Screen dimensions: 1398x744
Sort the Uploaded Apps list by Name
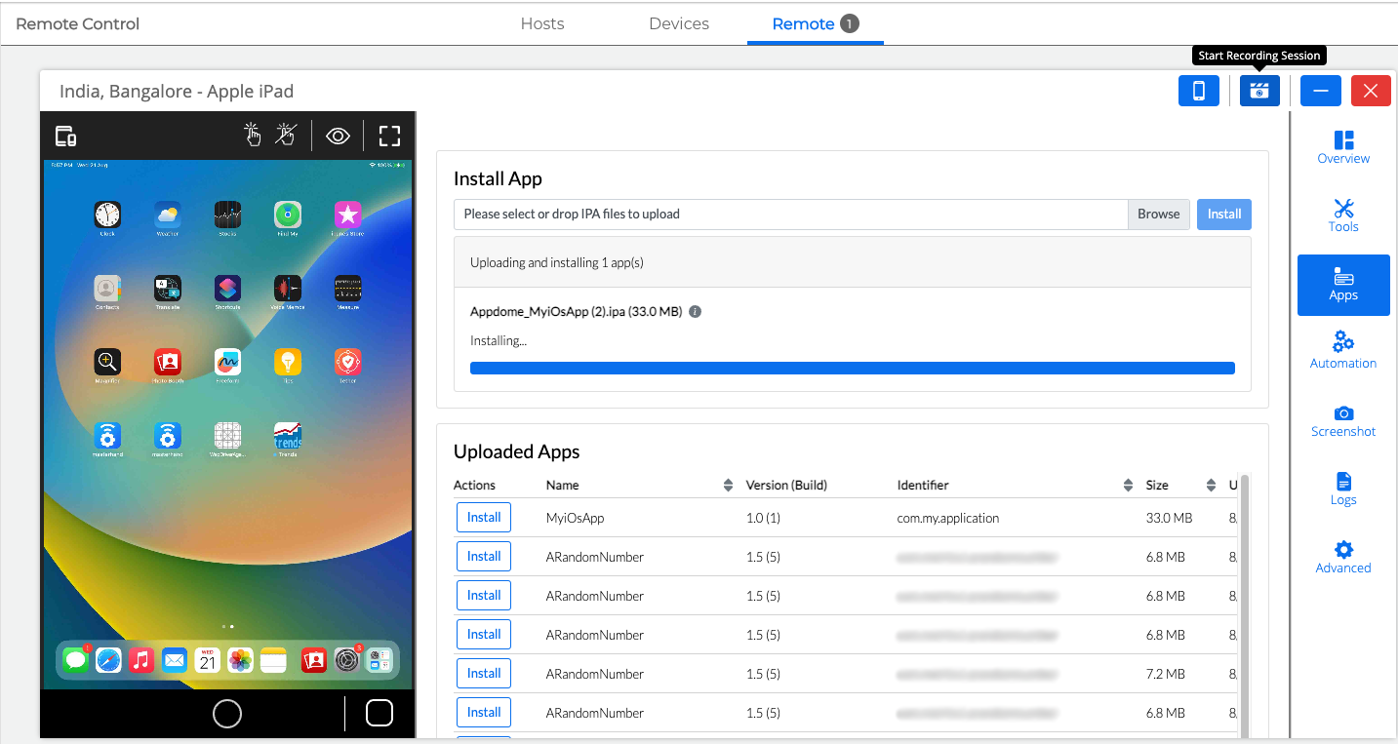pos(728,485)
